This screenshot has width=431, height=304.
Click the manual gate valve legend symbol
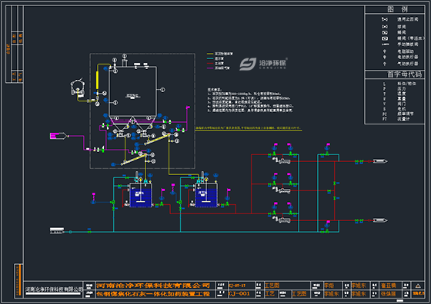click(385, 44)
